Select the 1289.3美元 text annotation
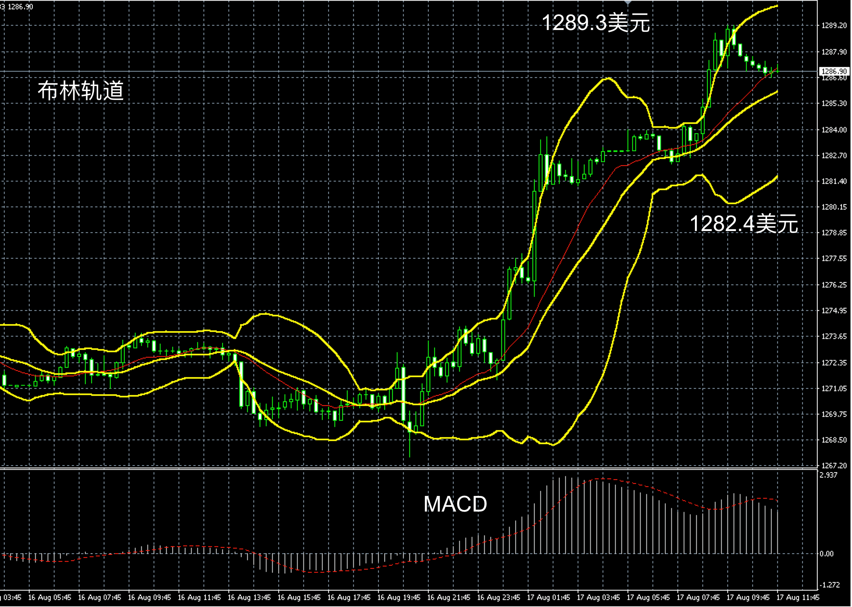The image size is (852, 607). click(x=596, y=23)
